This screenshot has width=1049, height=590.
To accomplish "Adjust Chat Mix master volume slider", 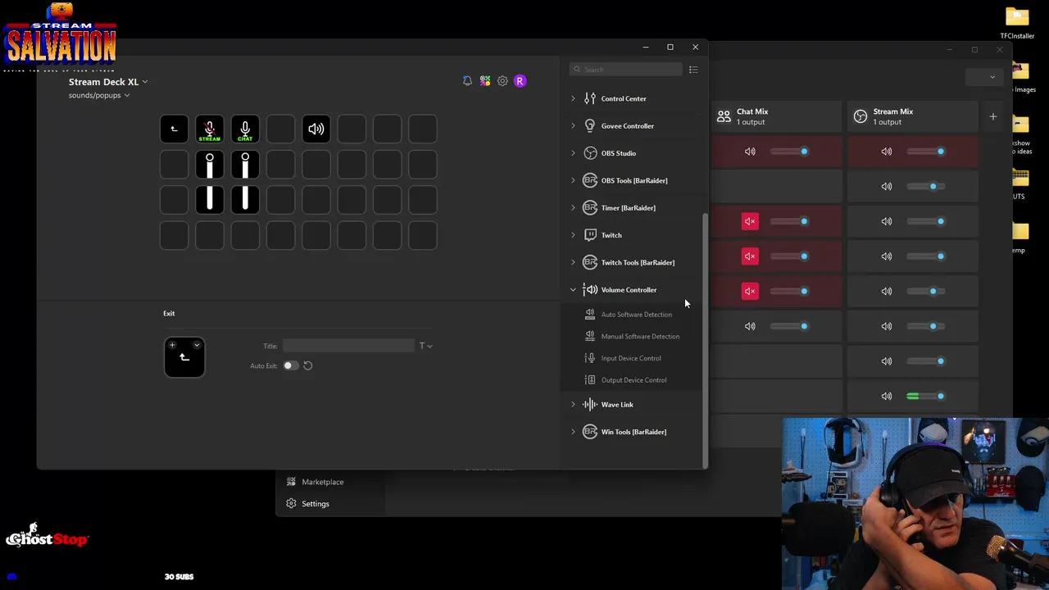I will click(788, 152).
